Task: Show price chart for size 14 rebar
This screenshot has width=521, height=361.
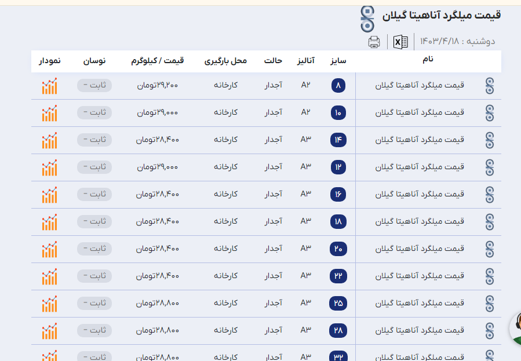Action: (49, 140)
